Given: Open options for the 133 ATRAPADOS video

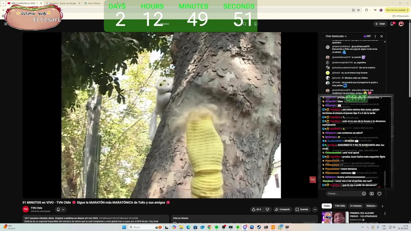Looking at the screenshot, I should tap(385, 214).
